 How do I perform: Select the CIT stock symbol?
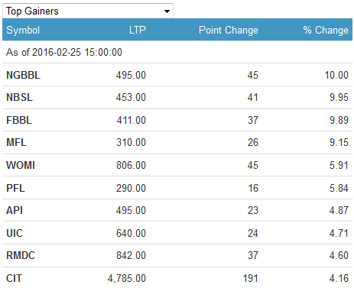[14, 278]
